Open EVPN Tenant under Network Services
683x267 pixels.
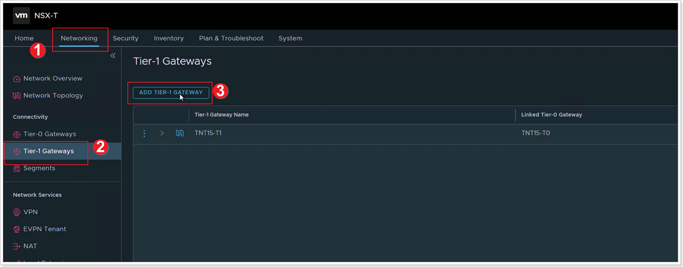[x=45, y=229]
